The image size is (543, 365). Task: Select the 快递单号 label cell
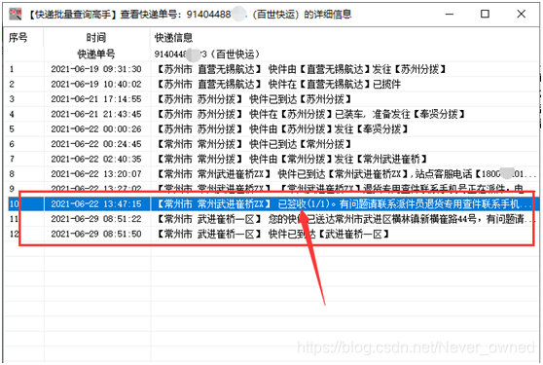[96, 55]
